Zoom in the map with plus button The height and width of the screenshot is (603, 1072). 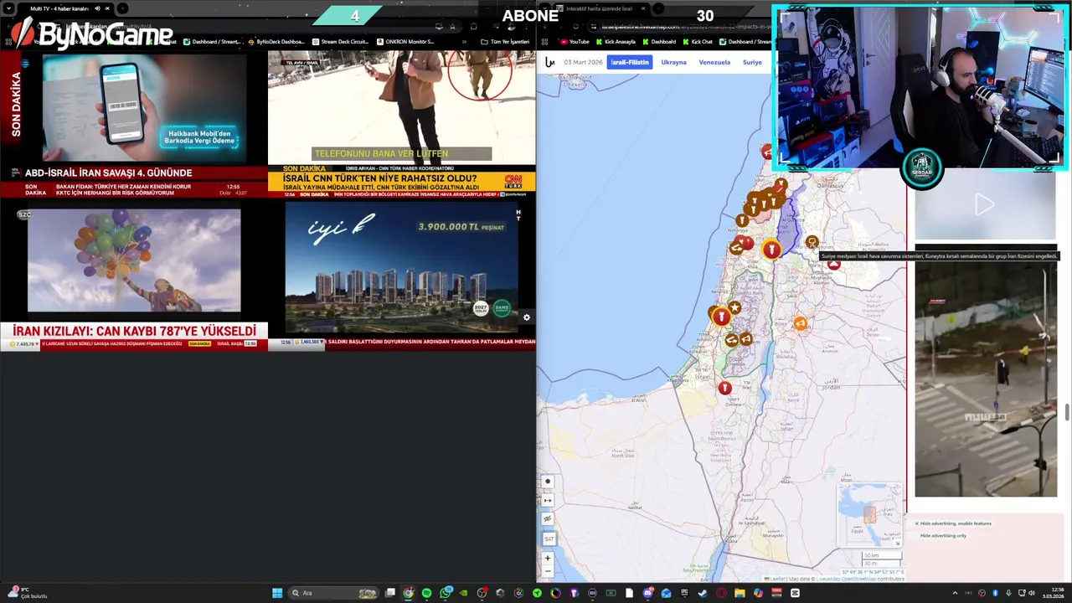548,558
